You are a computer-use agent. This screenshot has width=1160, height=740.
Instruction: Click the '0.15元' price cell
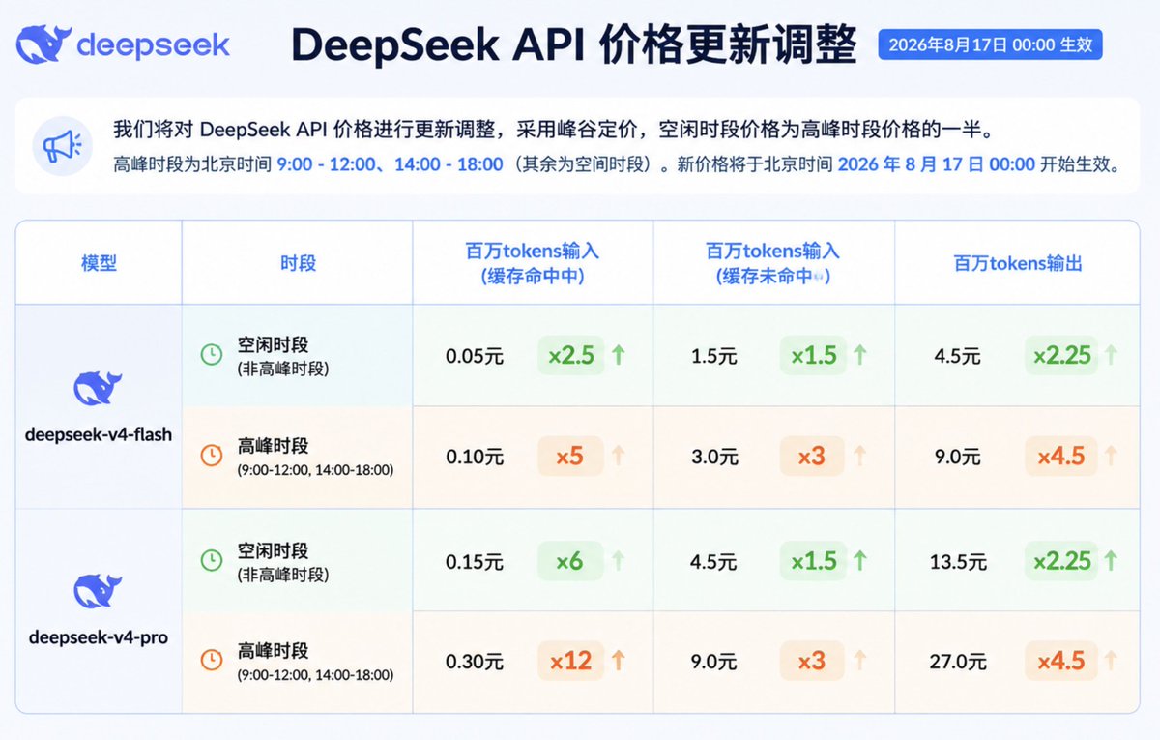click(475, 561)
